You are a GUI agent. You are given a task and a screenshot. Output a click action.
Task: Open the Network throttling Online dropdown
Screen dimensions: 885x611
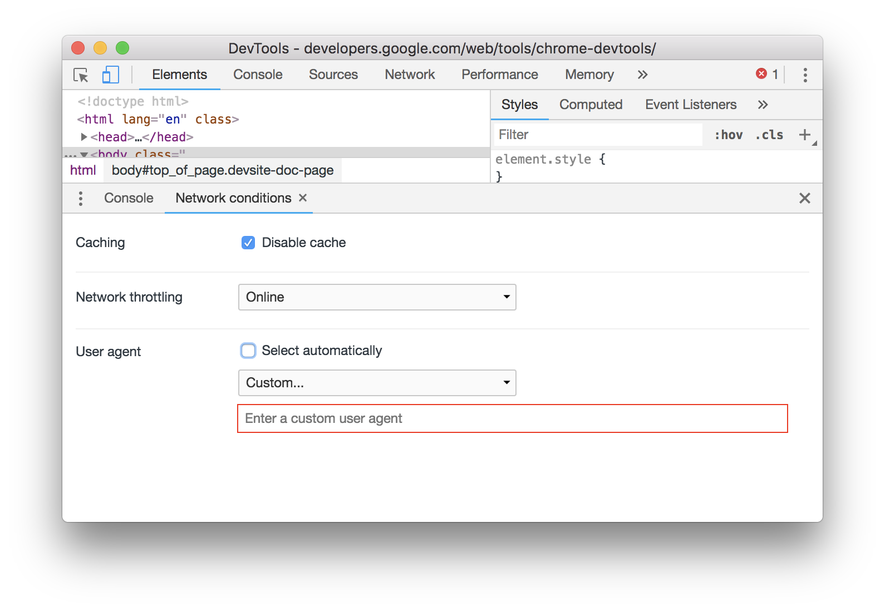coord(377,297)
